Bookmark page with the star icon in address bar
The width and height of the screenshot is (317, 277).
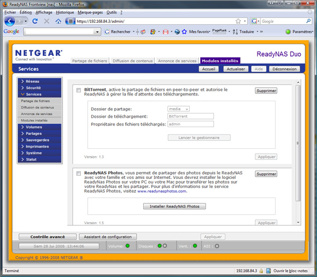click(x=238, y=21)
